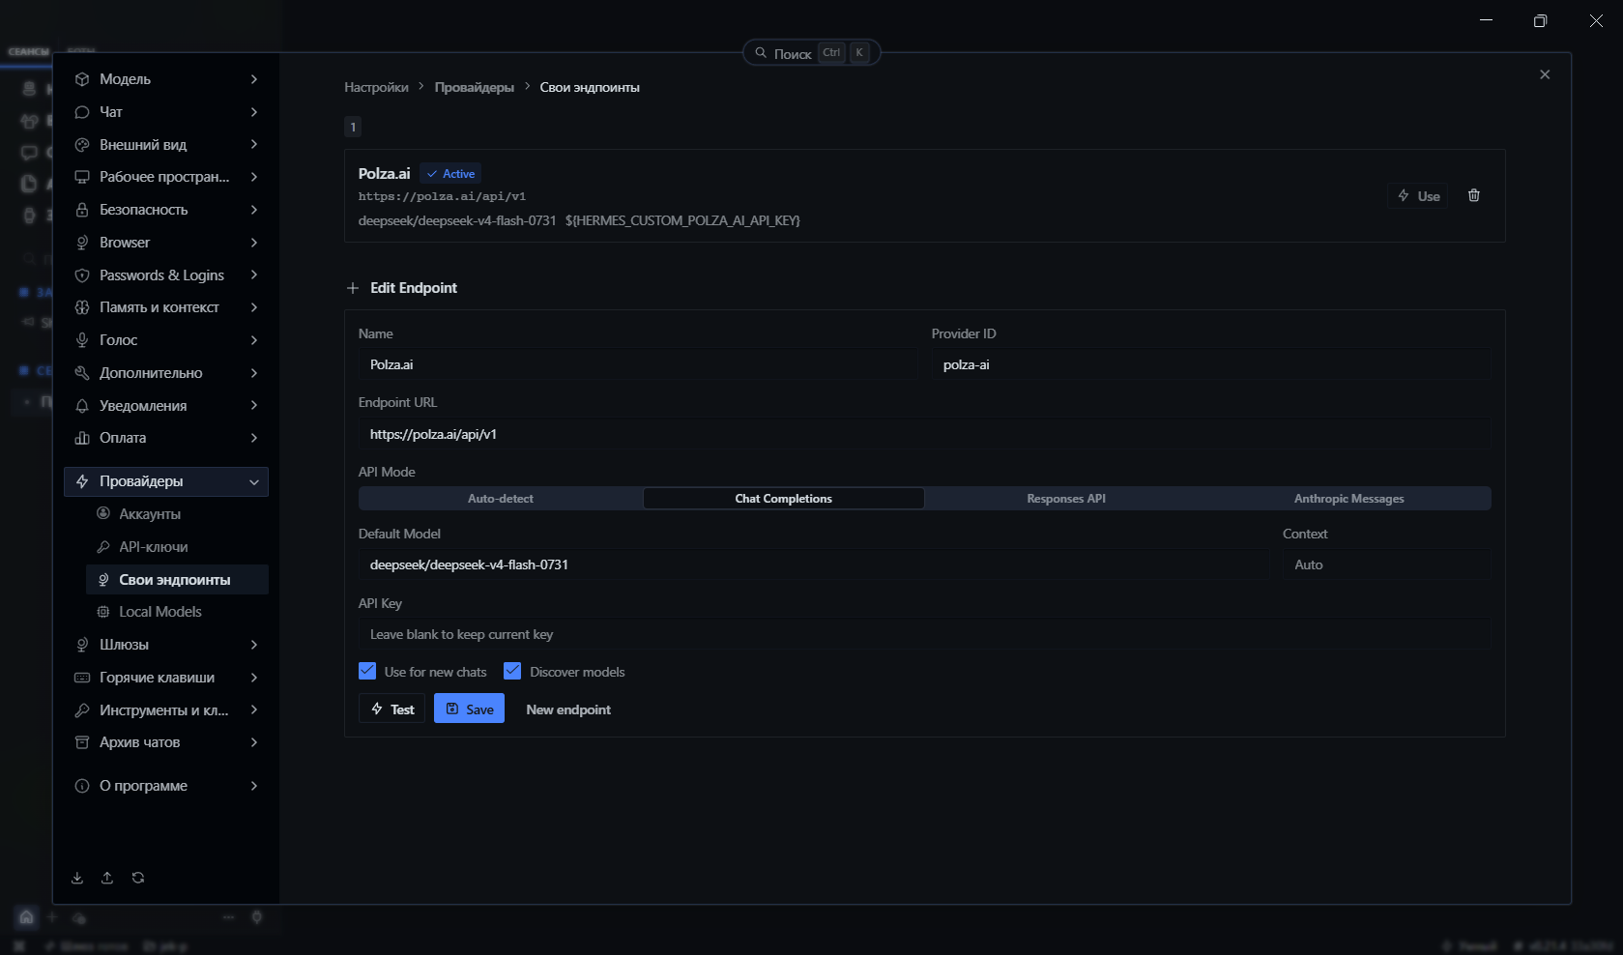Expand Рабочее пространство via its chevron
The image size is (1623, 955).
[254, 177]
